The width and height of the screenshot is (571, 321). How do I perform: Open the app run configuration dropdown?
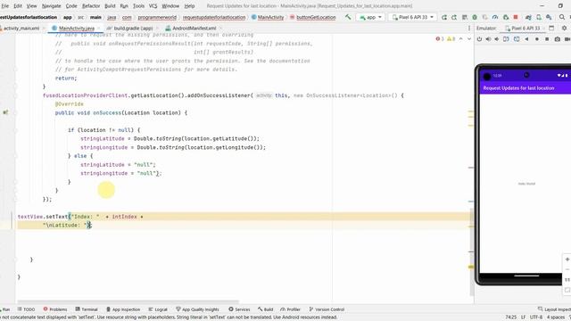pos(370,17)
